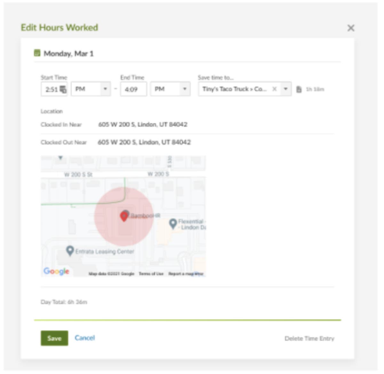Image resolution: width=384 pixels, height=374 pixels.
Task: Open the Terms of Use link on the map
Action: (x=151, y=274)
